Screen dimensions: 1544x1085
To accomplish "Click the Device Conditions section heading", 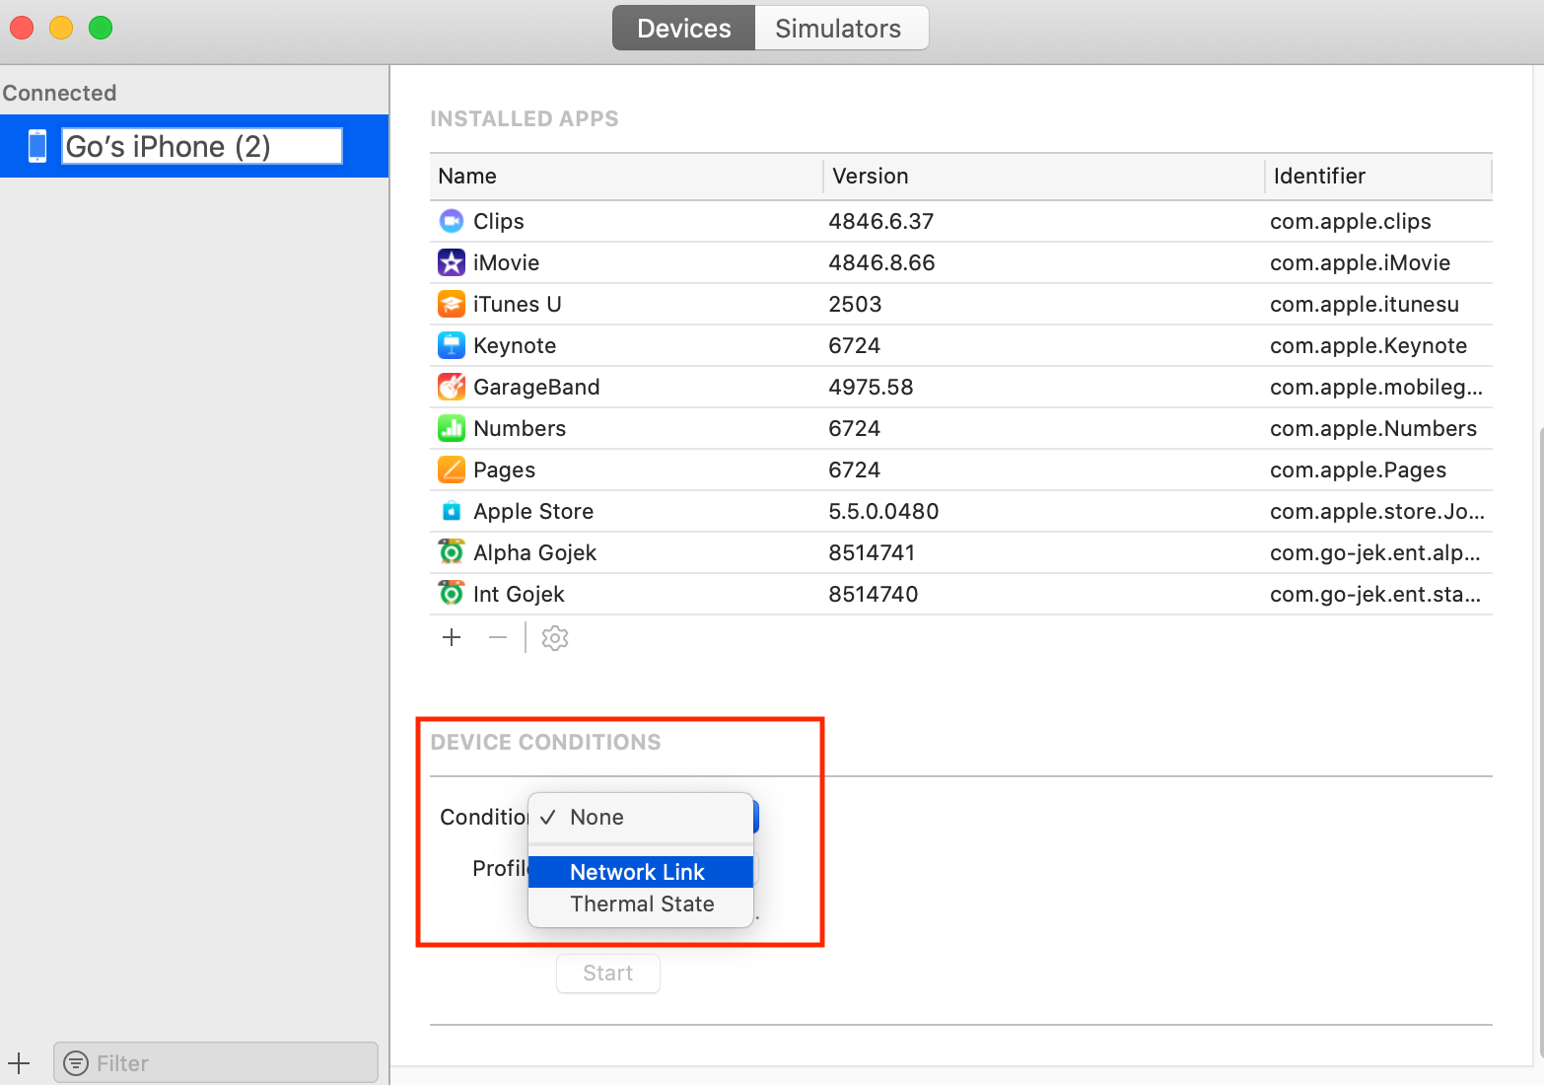I will click(x=545, y=742).
